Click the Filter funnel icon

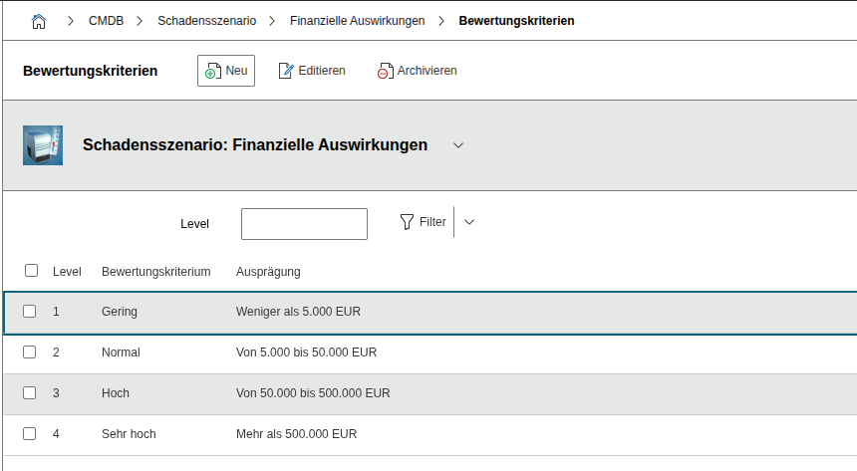(407, 222)
